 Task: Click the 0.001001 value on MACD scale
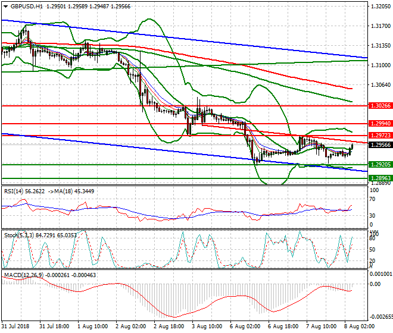click(x=379, y=273)
